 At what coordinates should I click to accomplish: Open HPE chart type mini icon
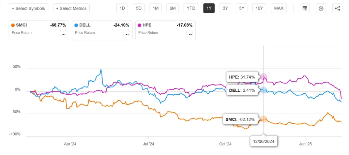click(189, 33)
